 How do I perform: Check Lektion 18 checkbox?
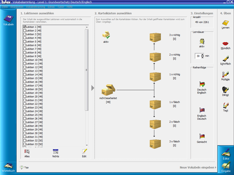pyautogui.click(x=25, y=89)
